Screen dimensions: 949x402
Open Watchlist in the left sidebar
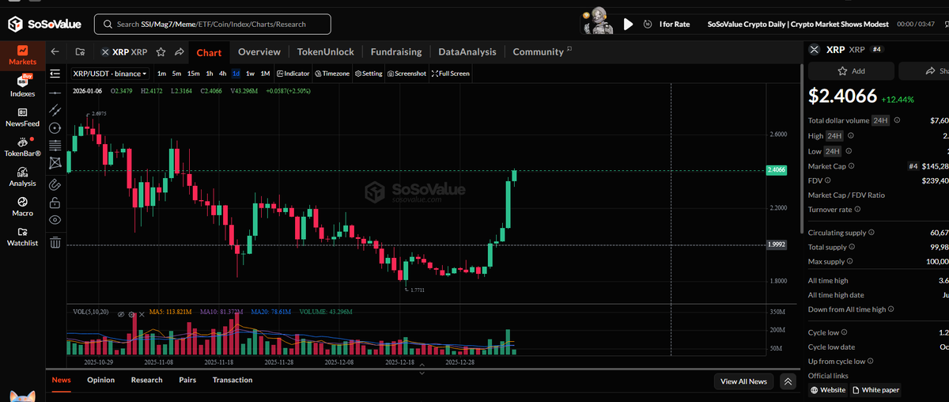point(22,237)
